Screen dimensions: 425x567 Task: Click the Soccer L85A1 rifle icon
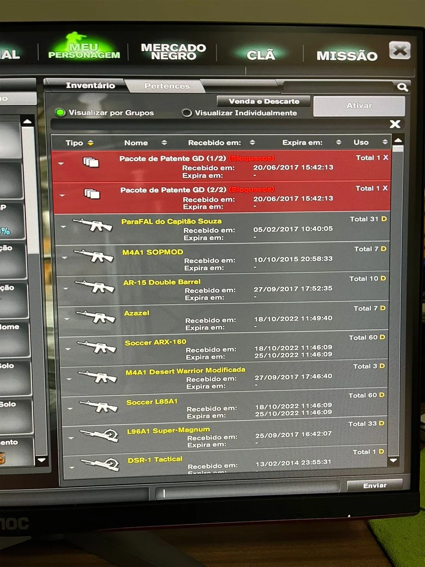pos(99,406)
